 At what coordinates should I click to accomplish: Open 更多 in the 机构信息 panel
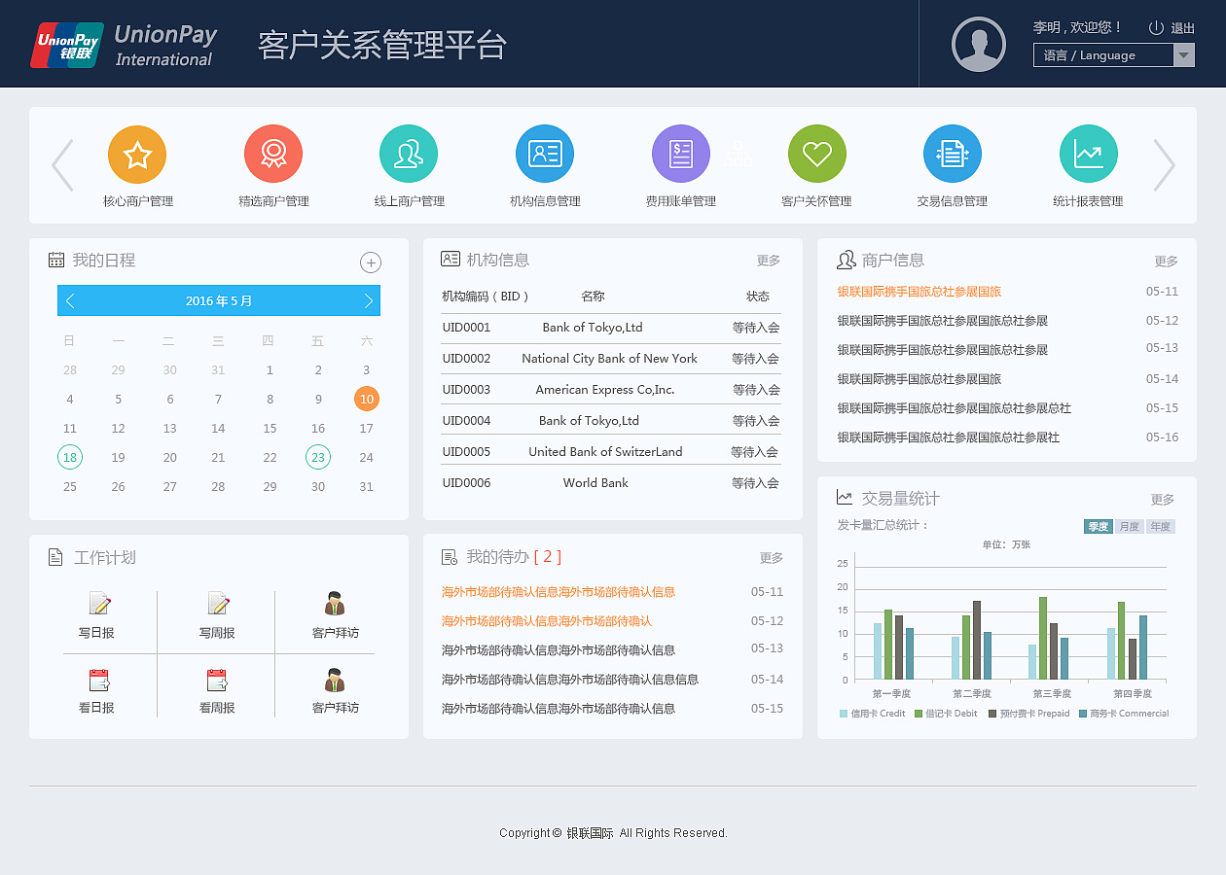pyautogui.click(x=770, y=260)
